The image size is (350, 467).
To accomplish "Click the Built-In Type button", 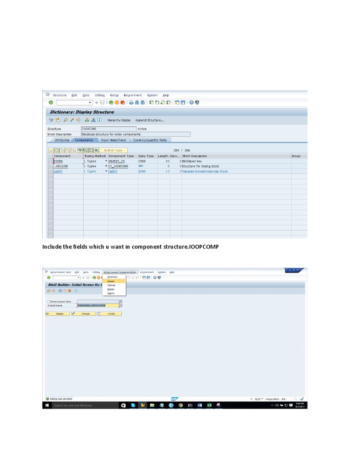I will 113,150.
